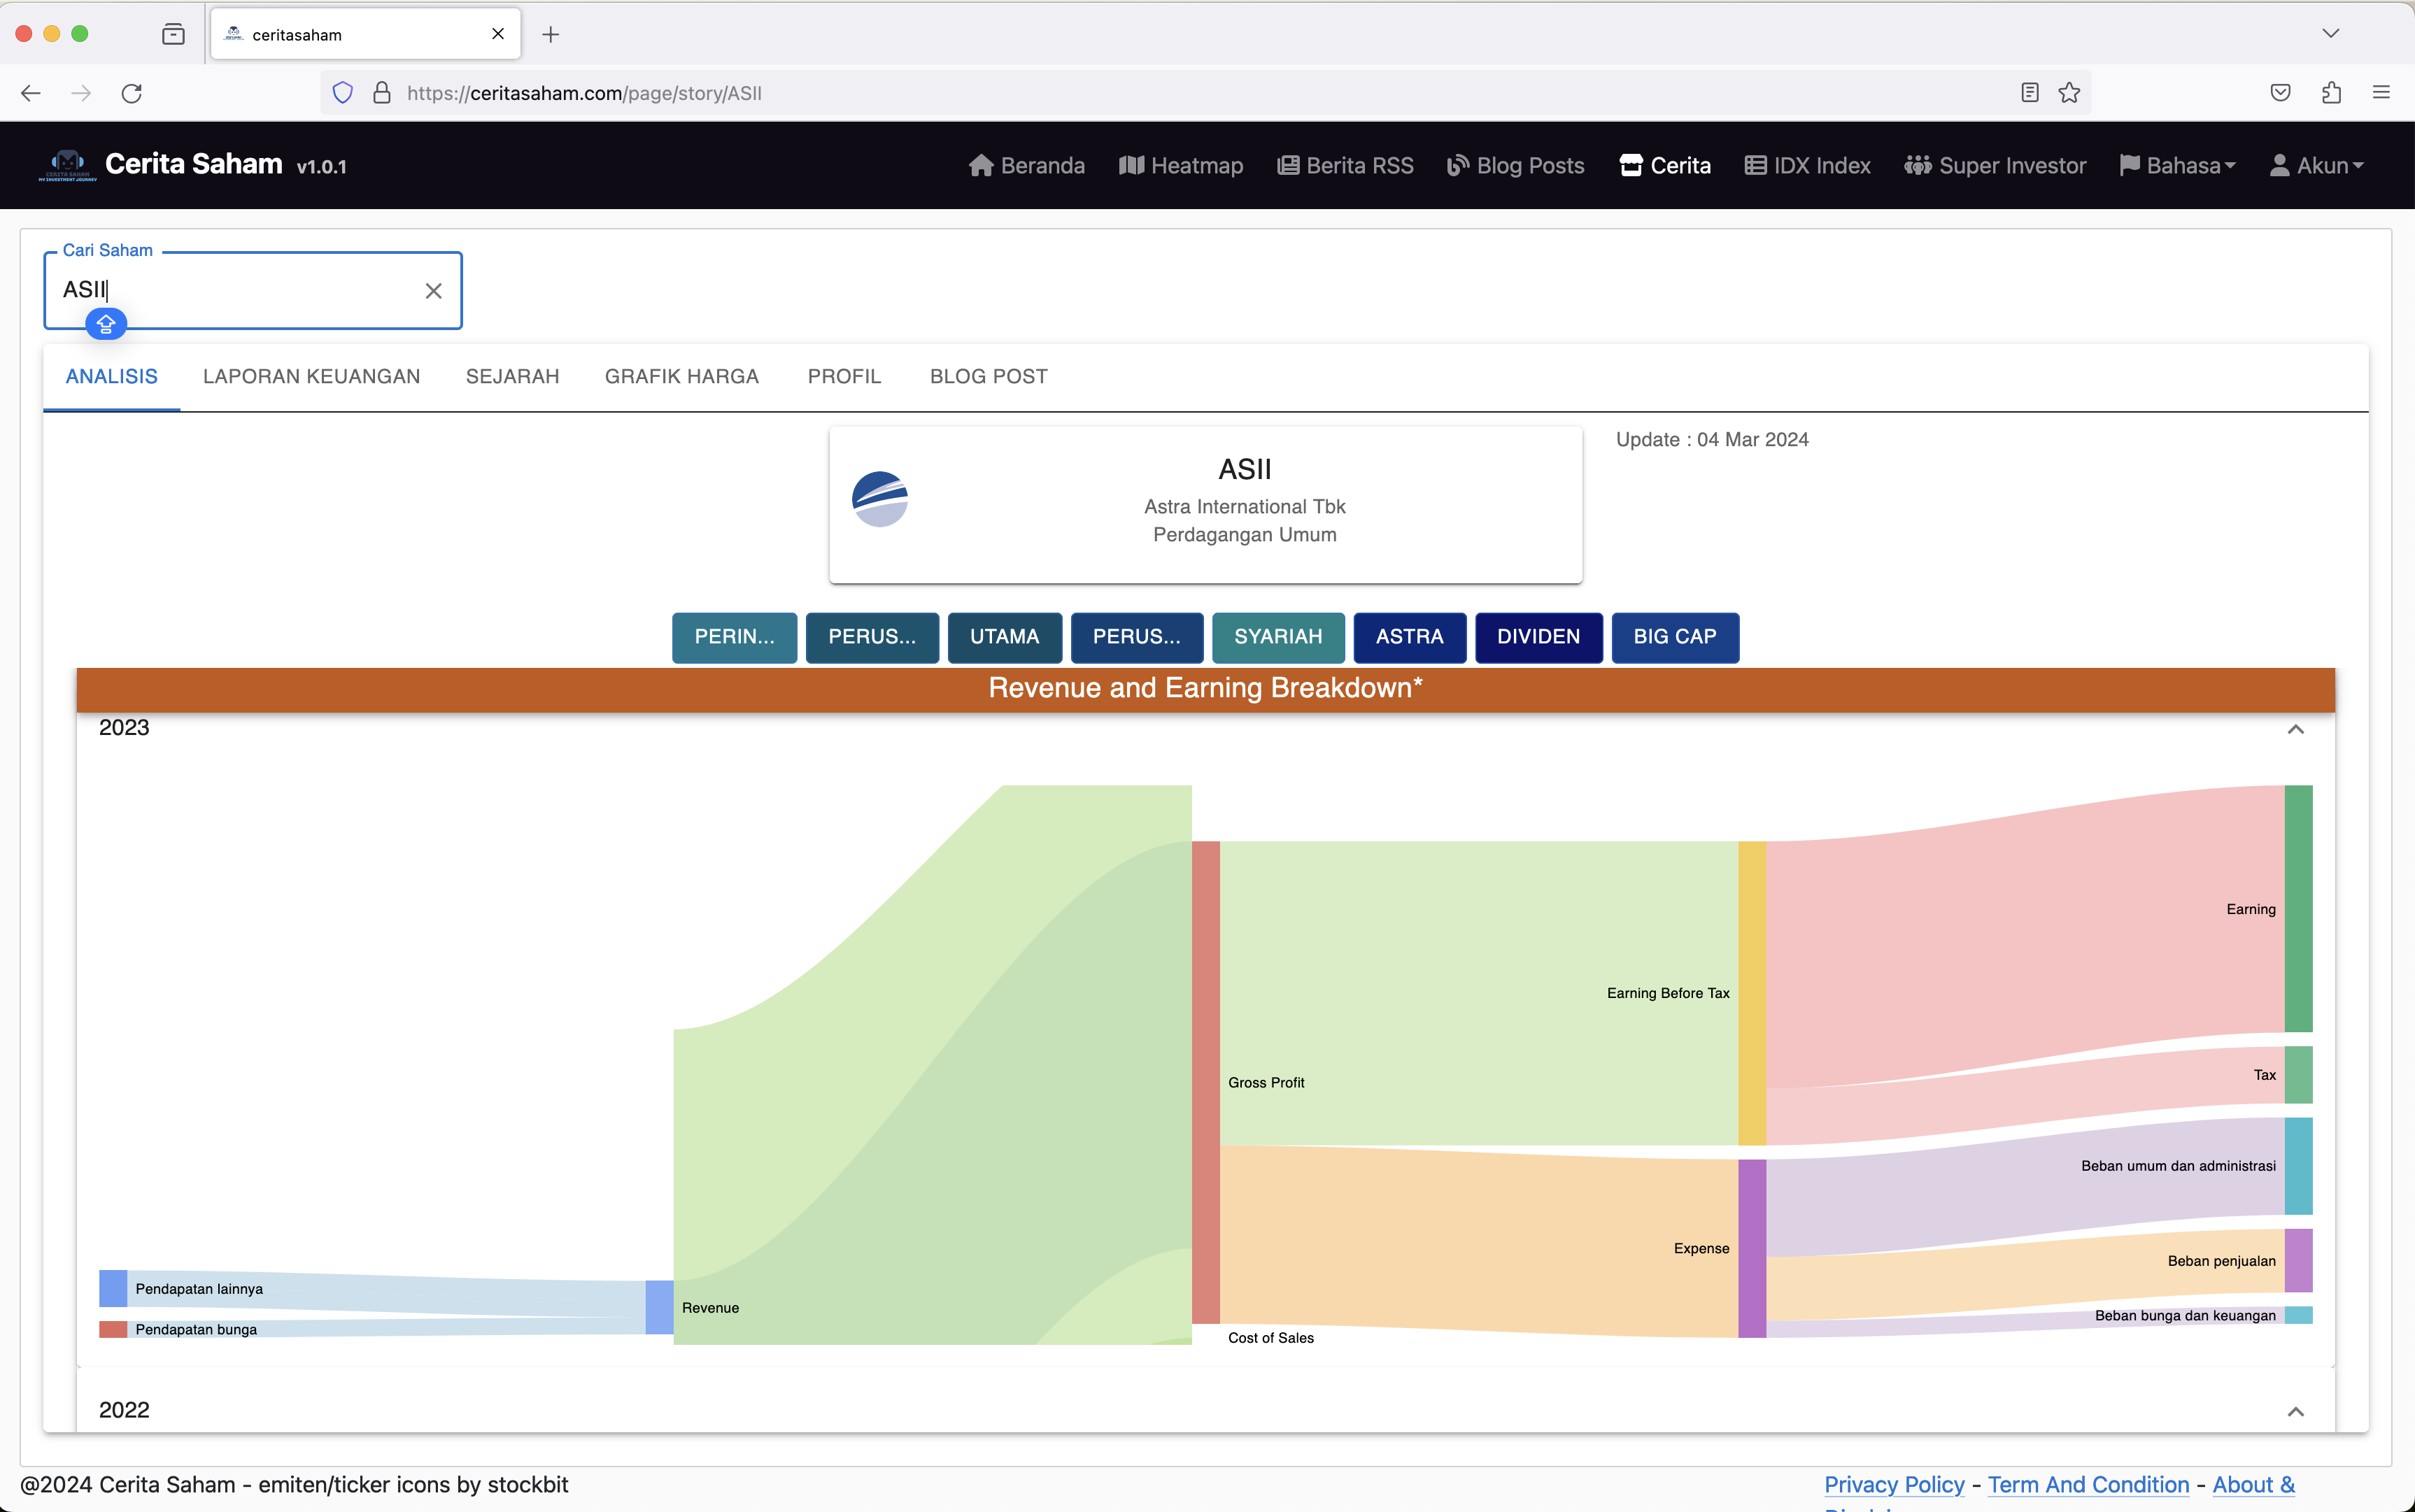Clear the Cari Saham search field
Viewport: 2415px width, 1512px height.
[x=433, y=291]
